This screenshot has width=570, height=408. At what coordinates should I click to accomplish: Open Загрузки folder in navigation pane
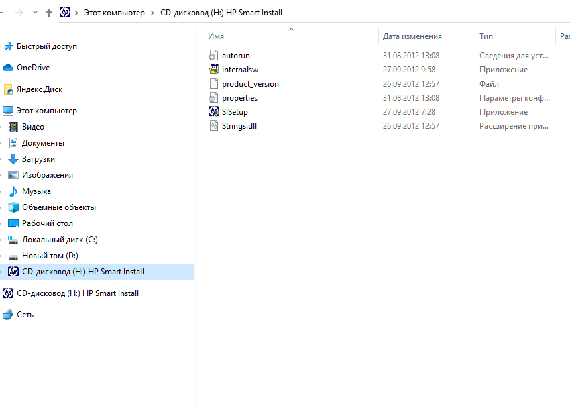(x=38, y=159)
